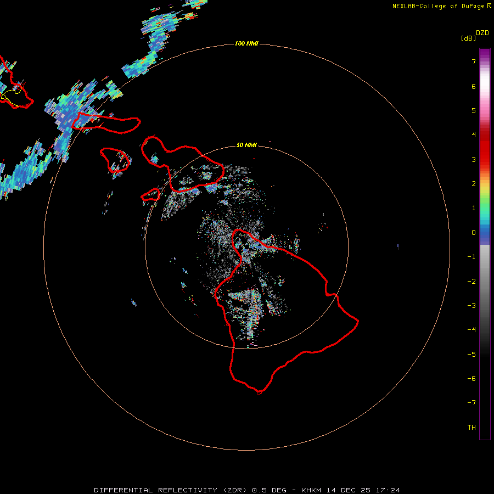
Task: Click the -2 value on the scale
Action: tap(471, 282)
